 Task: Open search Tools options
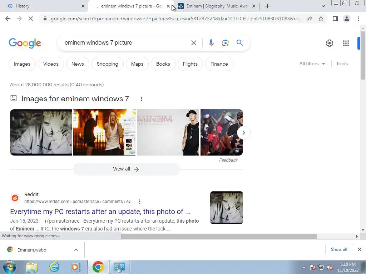[x=342, y=64]
